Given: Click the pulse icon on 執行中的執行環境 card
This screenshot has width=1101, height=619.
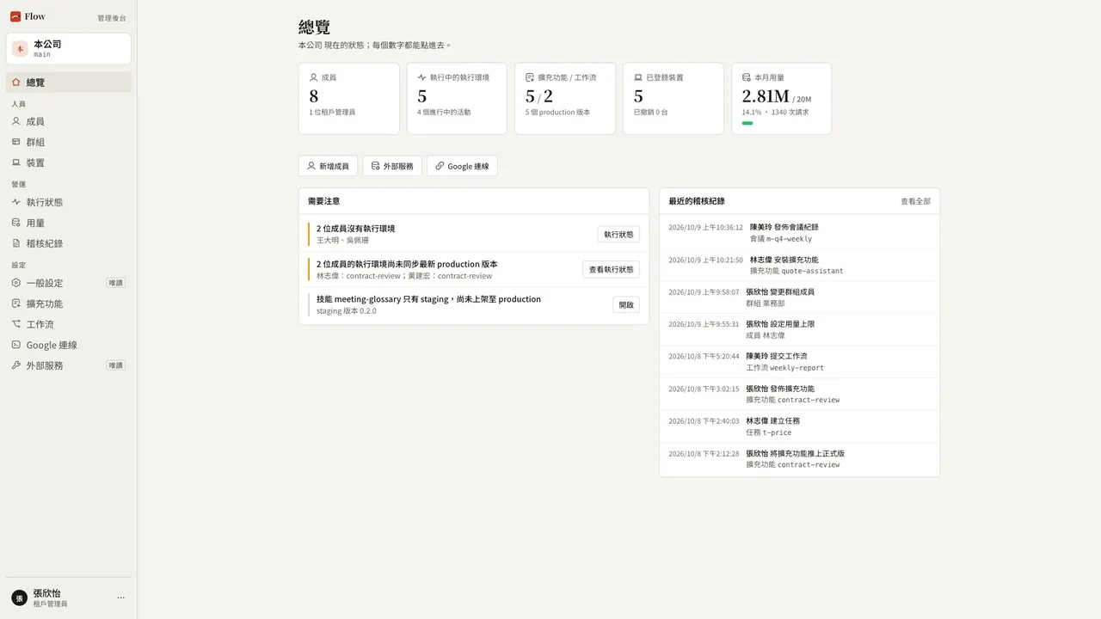Looking at the screenshot, I should pos(421,77).
